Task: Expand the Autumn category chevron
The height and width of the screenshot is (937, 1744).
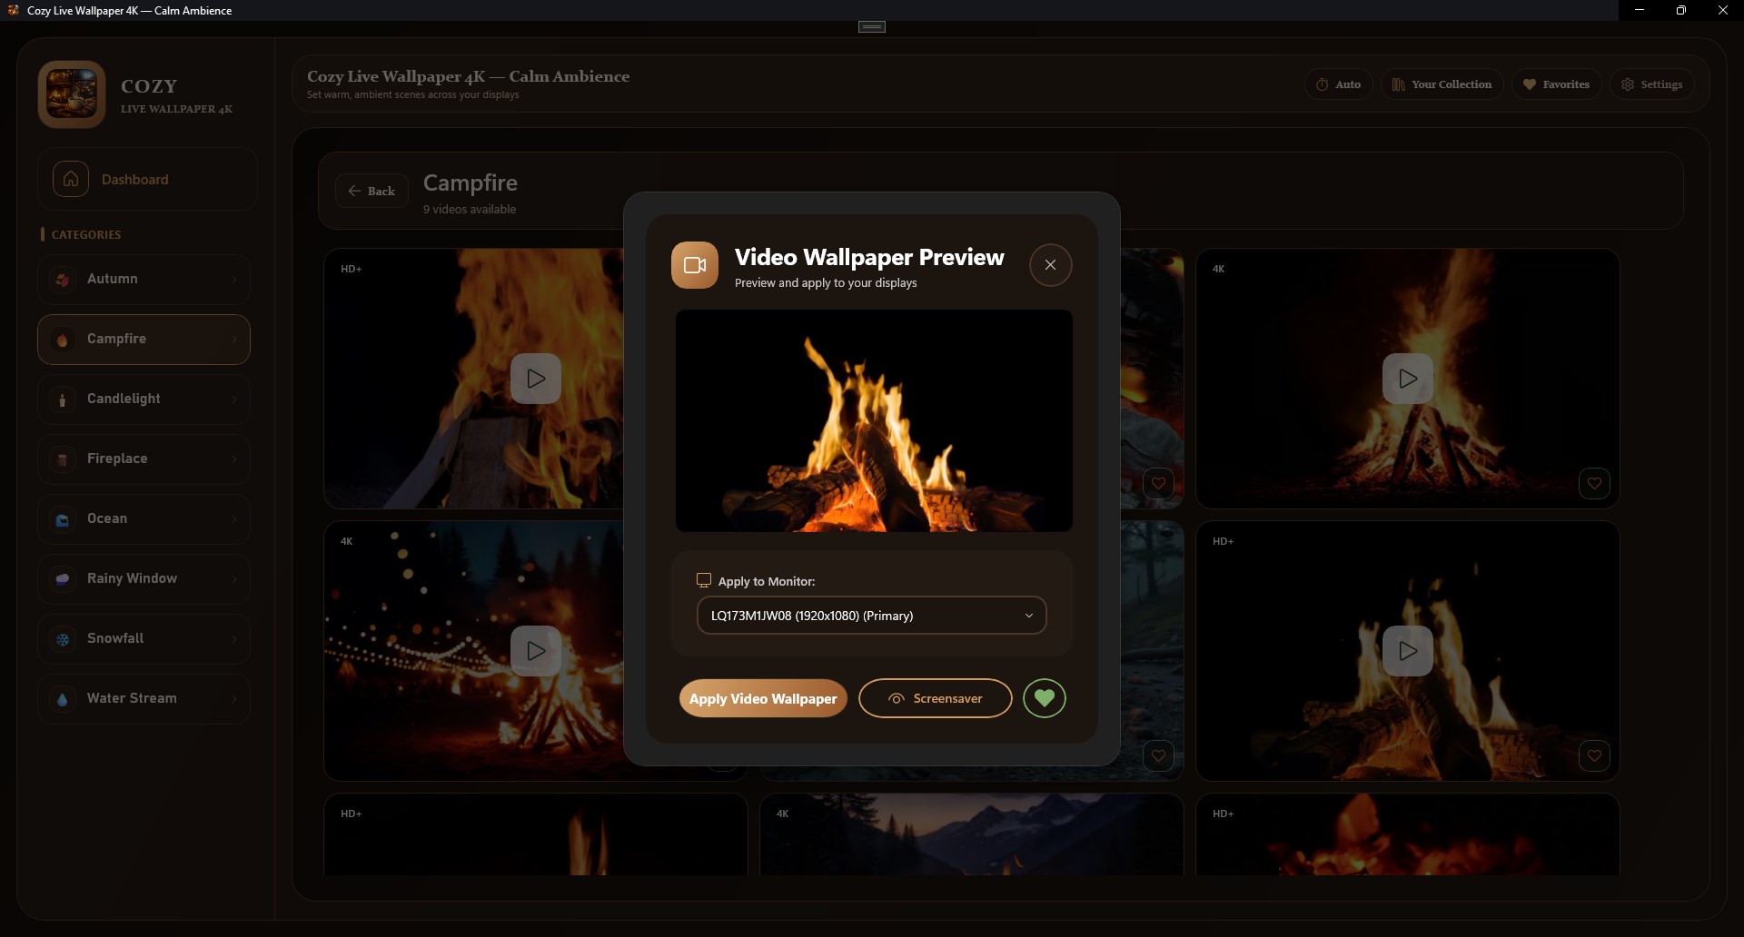Action: 234,280
